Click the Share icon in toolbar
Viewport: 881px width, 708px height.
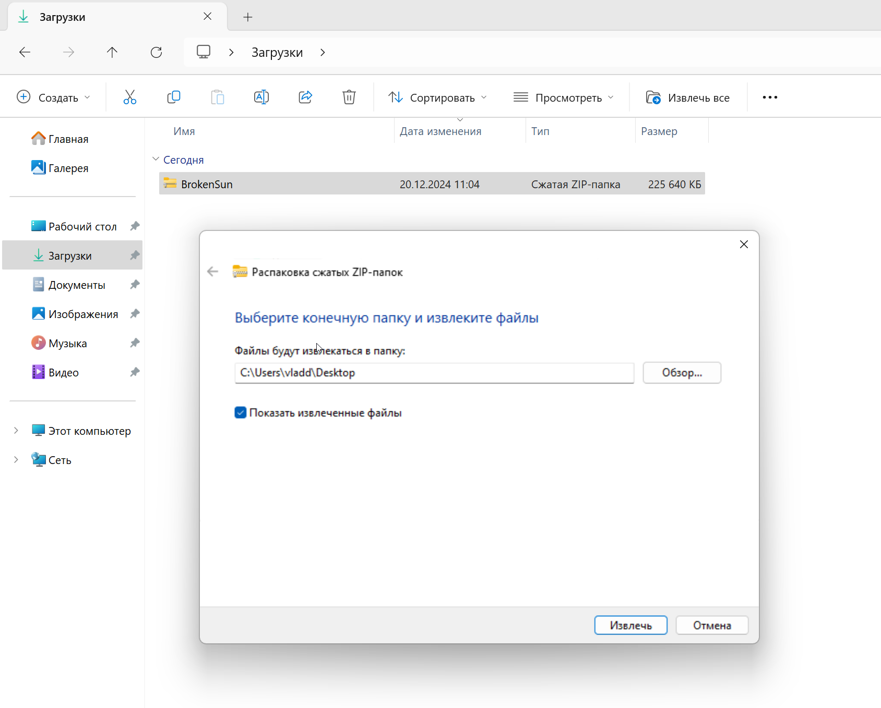click(305, 97)
